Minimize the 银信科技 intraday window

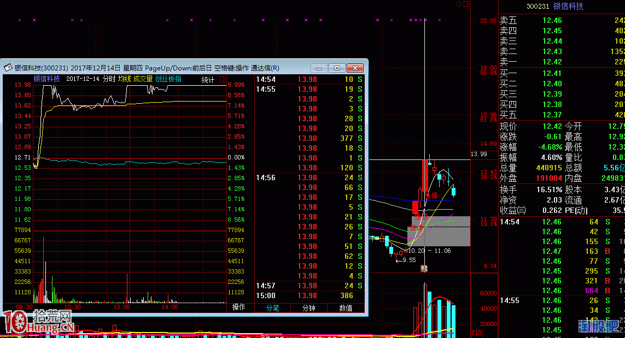[319, 68]
